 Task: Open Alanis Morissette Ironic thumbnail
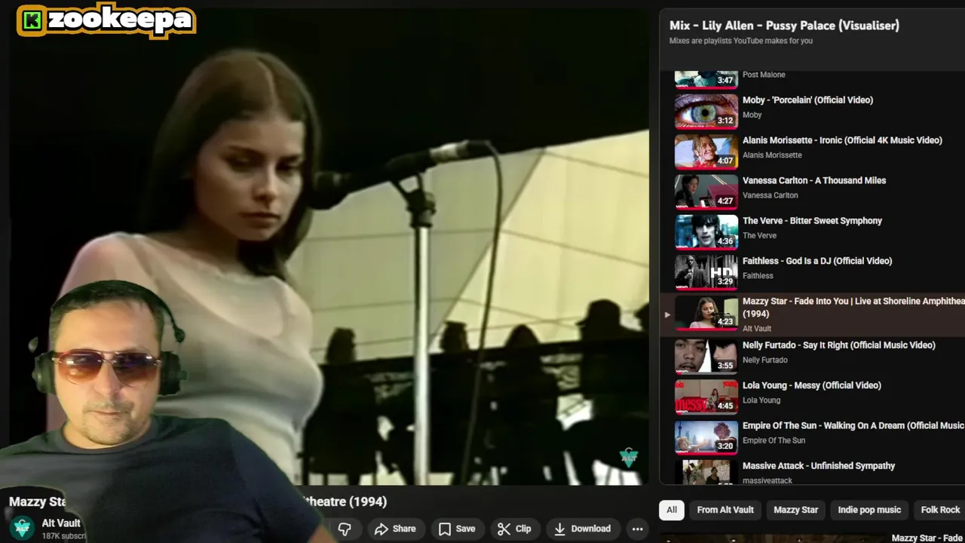[706, 151]
